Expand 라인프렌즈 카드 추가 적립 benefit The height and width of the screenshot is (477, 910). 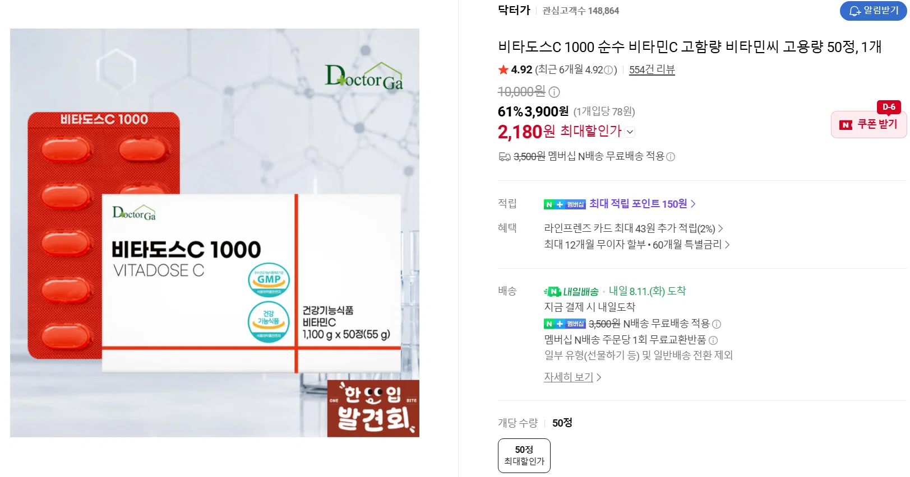(x=634, y=228)
